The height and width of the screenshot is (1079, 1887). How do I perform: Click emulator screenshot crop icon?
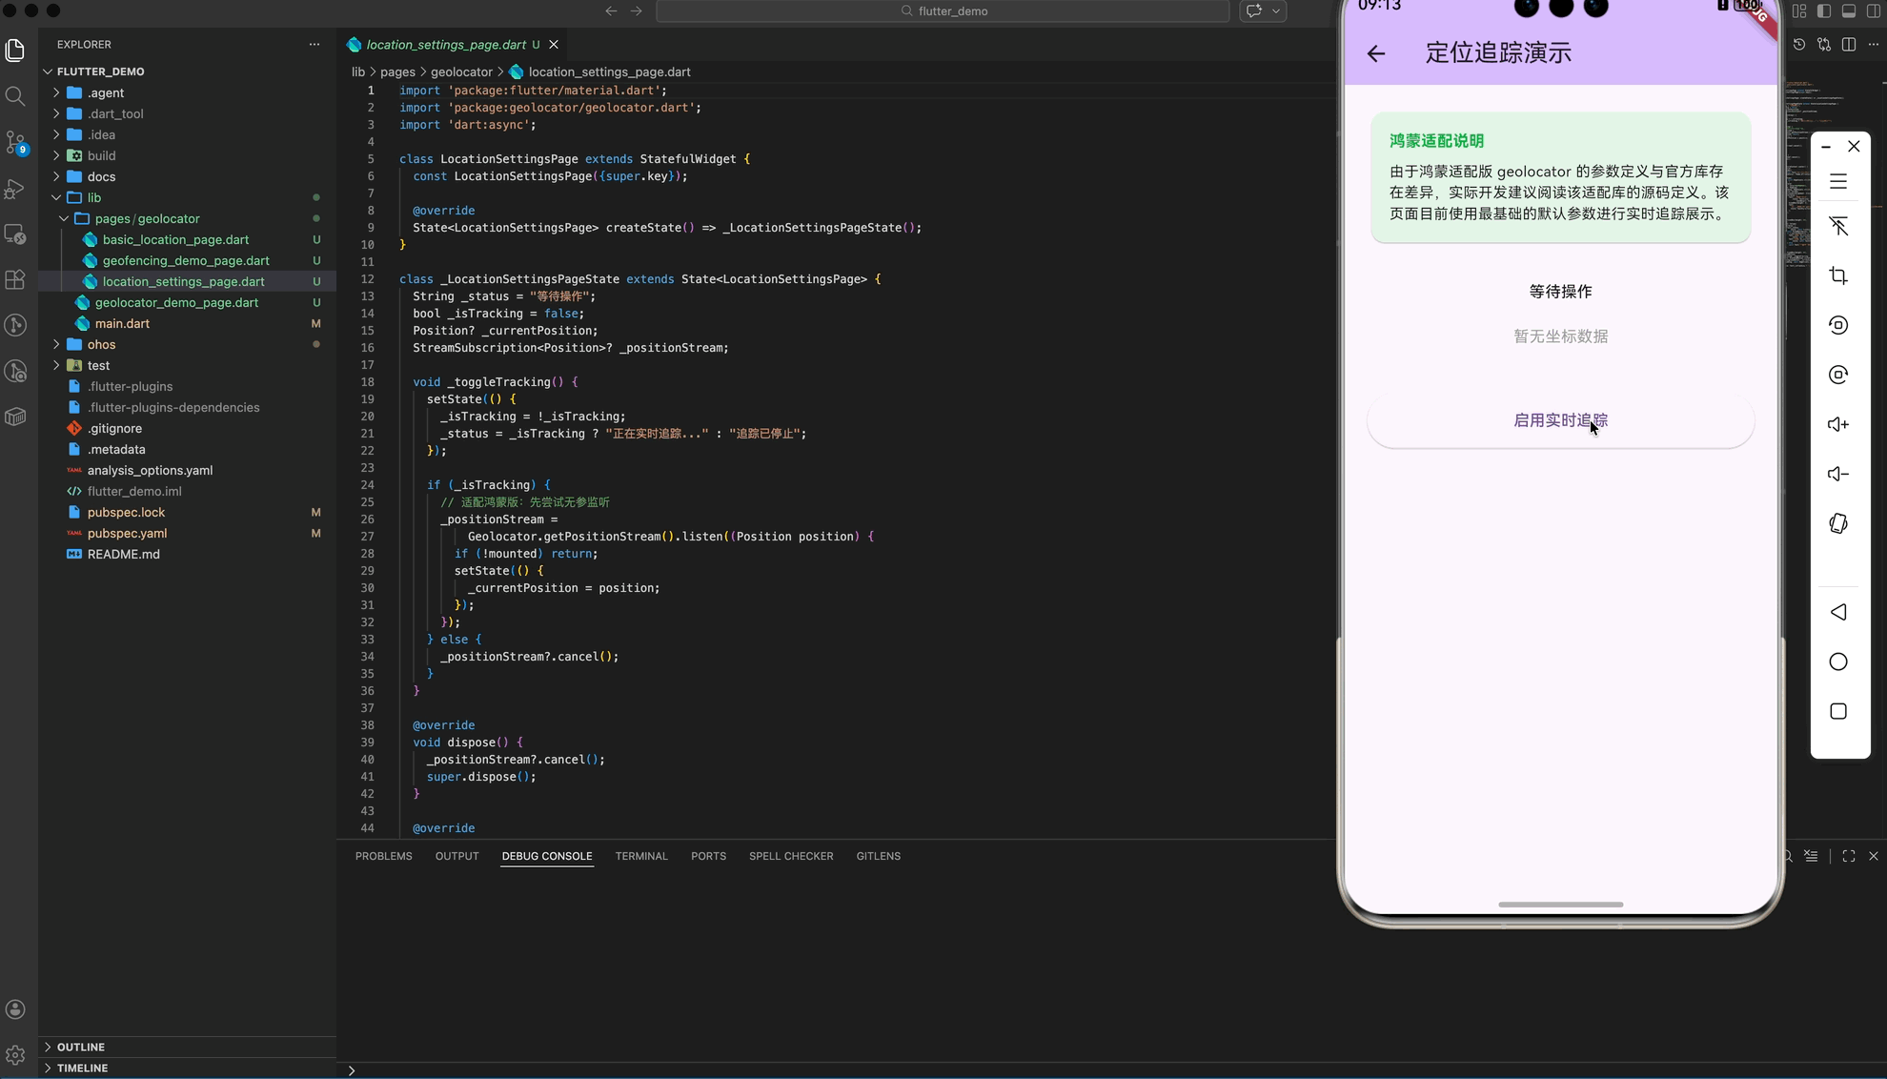pos(1838,276)
